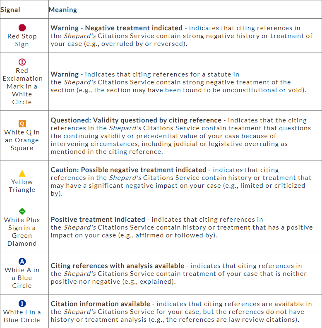Click the 'Positive treatment indicated' heading

coord(98,220)
